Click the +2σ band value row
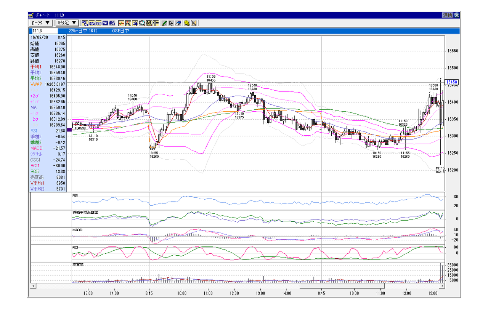The width and height of the screenshot is (488, 309). point(48,96)
